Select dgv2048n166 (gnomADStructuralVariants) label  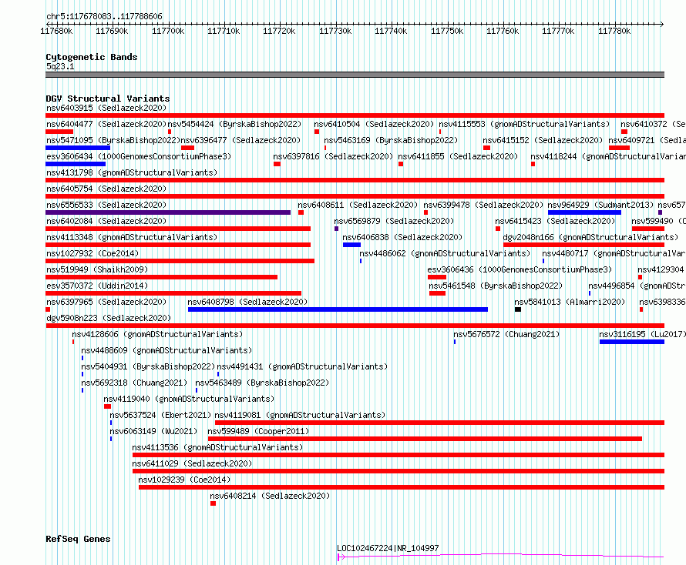point(590,237)
